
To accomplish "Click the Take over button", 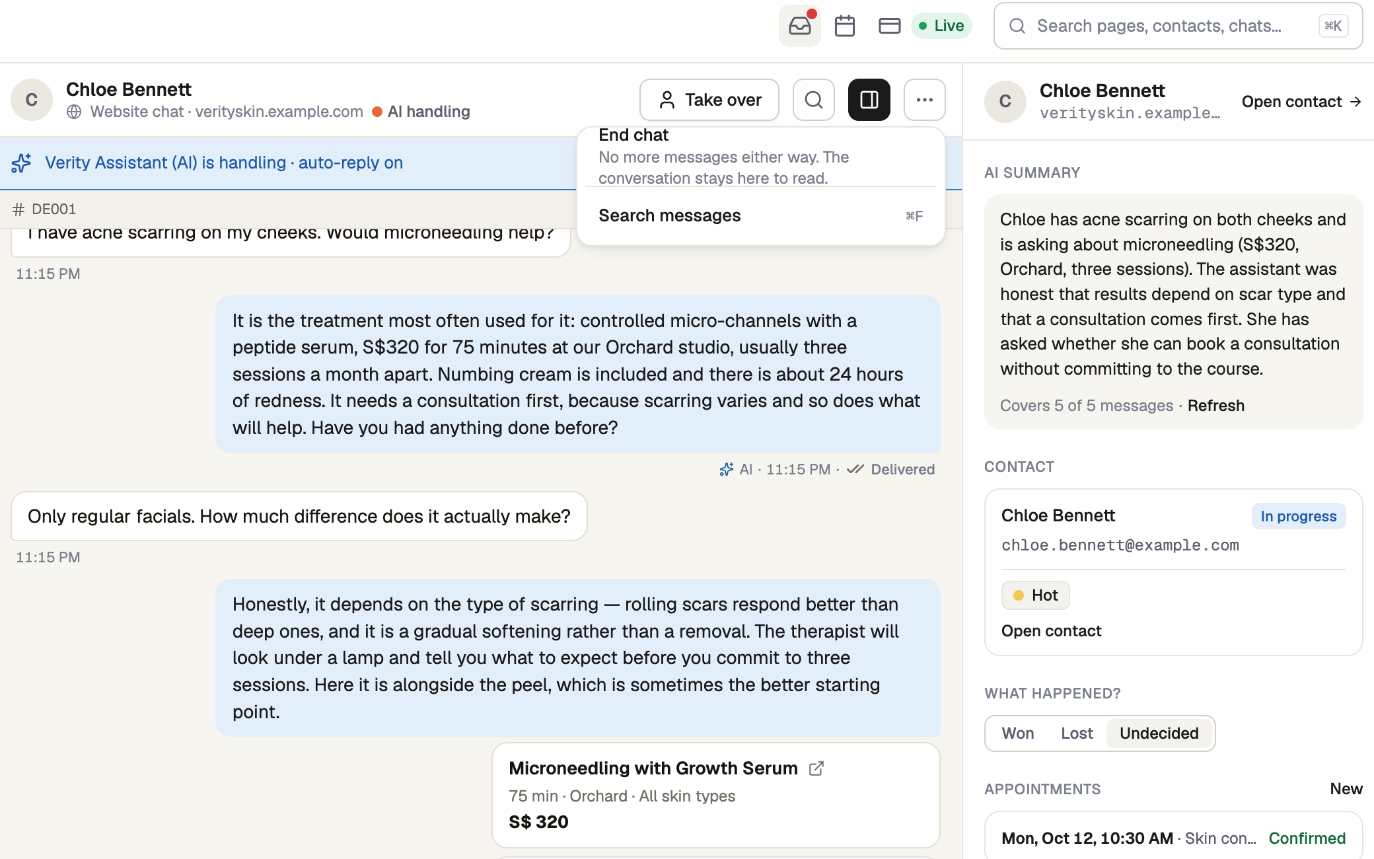I will [x=709, y=100].
